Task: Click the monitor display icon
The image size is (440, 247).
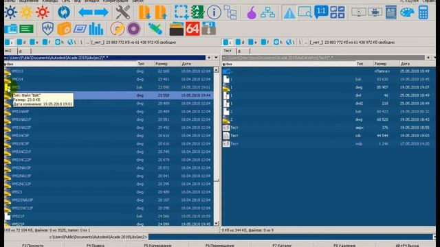Action: [359, 12]
